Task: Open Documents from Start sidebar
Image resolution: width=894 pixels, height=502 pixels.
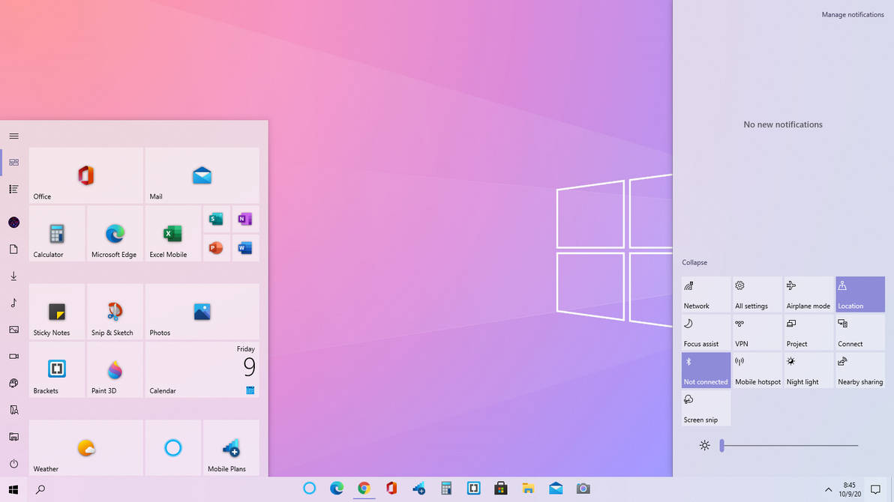Action: [x=13, y=249]
